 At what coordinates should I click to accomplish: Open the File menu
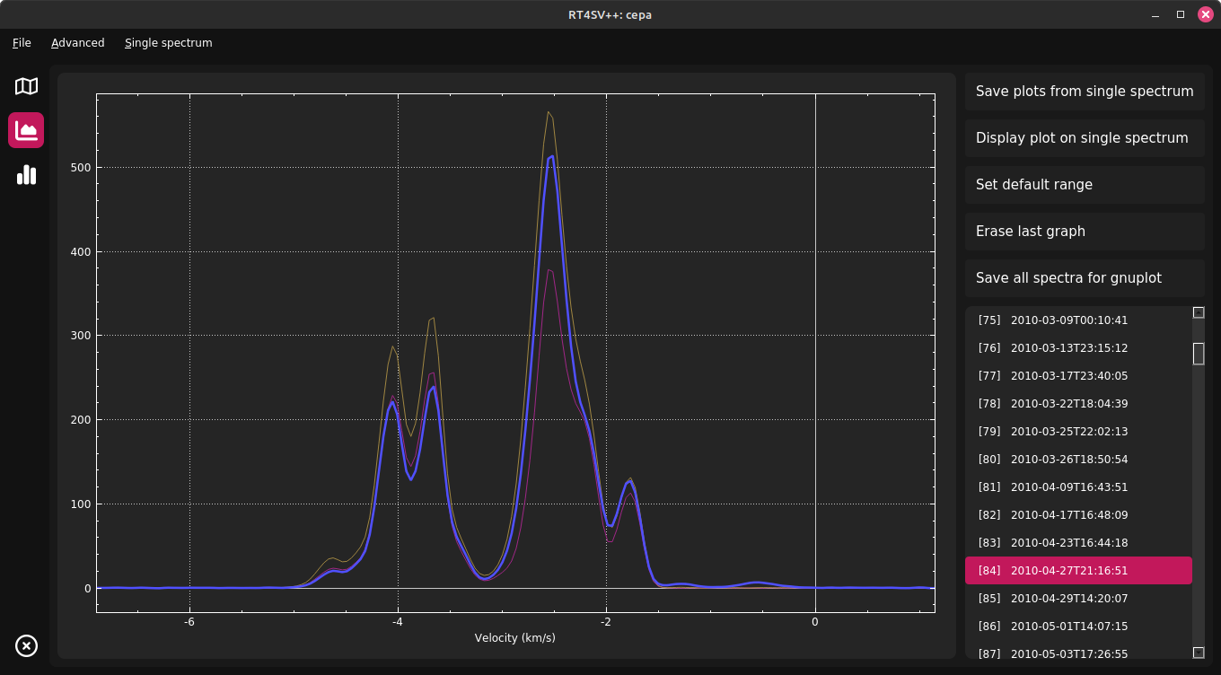22,43
